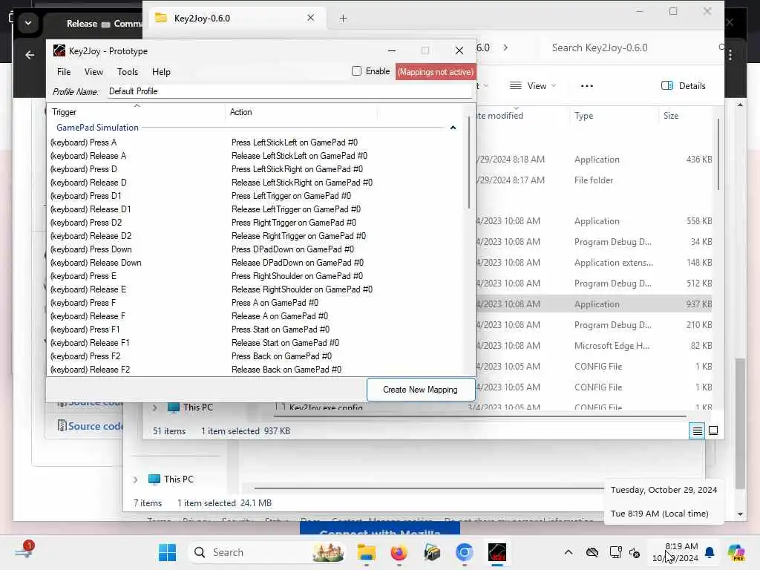Expand the address breadcrumb chevron after 6.0
Screen dimensions: 760x570
(x=505, y=47)
